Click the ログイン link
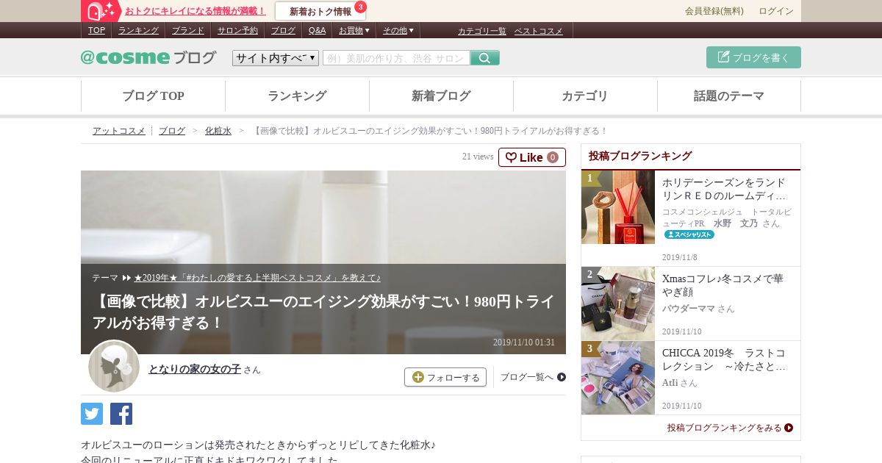 point(776,11)
